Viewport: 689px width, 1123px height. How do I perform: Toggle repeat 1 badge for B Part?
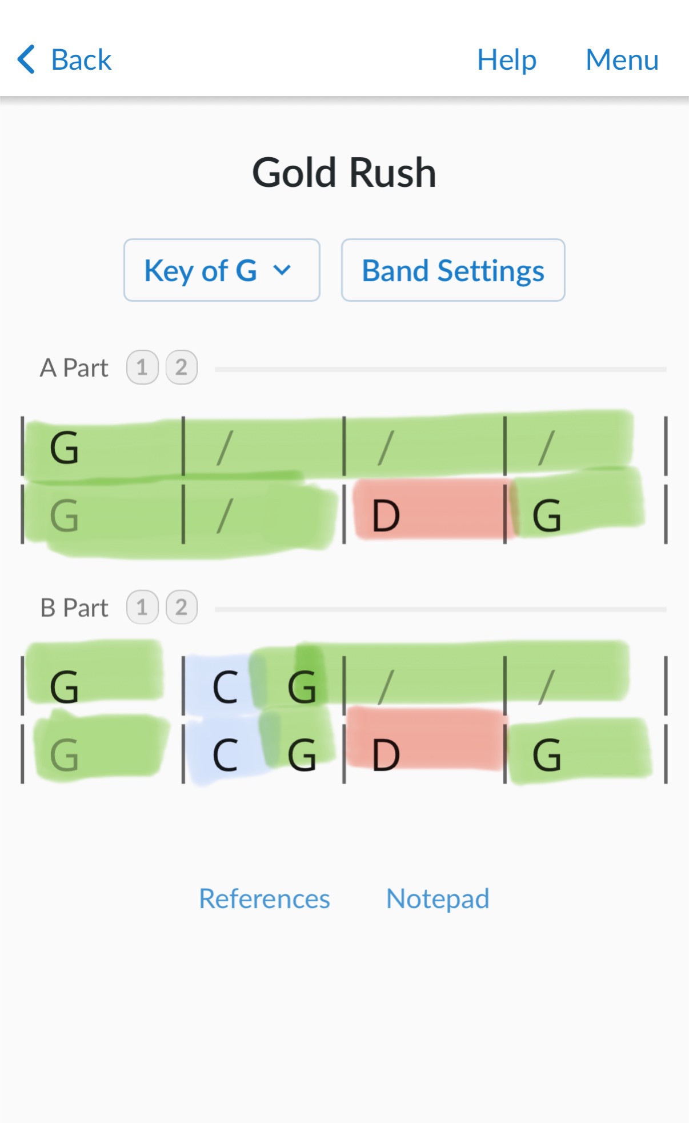click(142, 607)
